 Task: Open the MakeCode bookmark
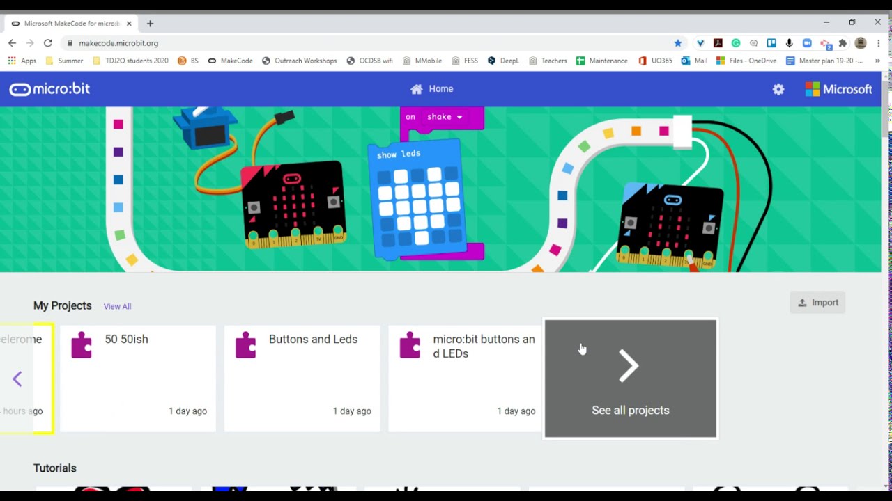[231, 61]
